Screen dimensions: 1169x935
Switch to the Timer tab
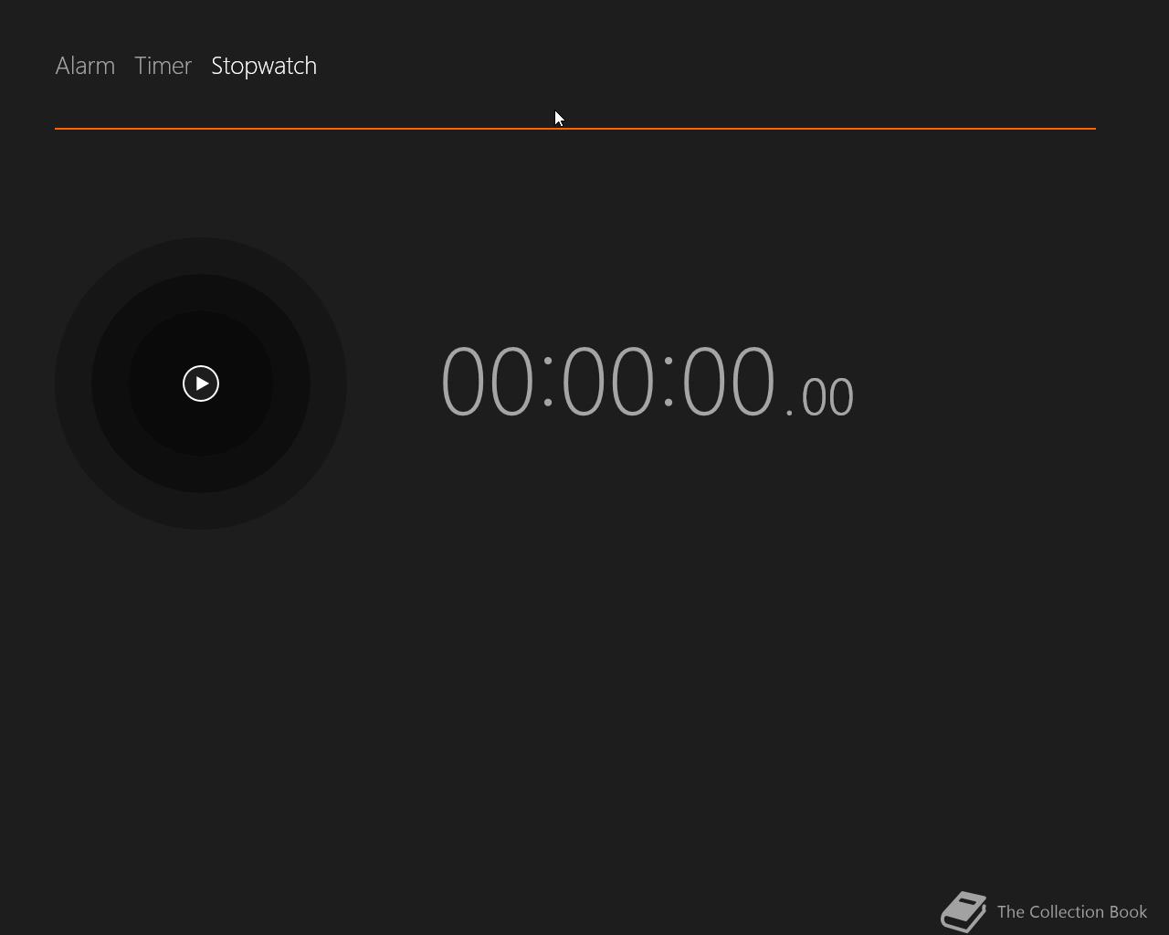pos(163,66)
